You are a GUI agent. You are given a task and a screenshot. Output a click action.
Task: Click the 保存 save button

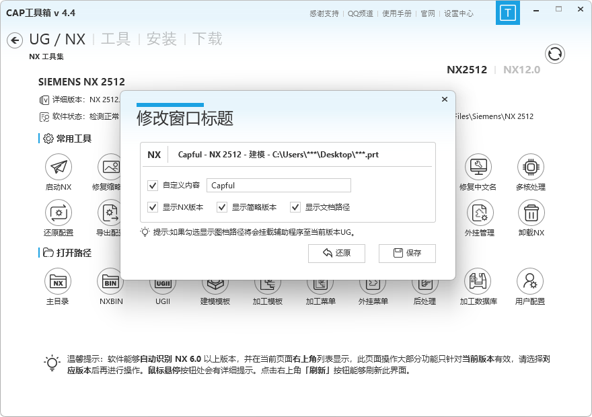pos(407,253)
